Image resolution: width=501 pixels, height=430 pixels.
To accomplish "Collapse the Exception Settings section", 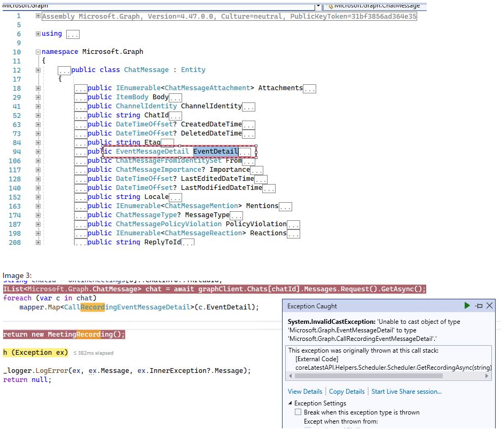I will [291, 403].
